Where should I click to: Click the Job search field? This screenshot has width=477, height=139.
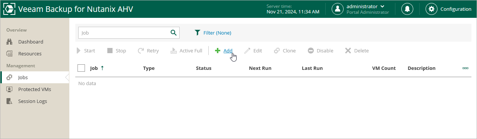tap(124, 33)
